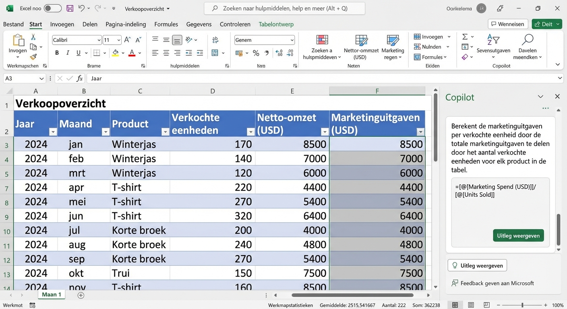567x309 pixels.
Task: Select the Maan 1 sheet tab
Action: click(51, 295)
